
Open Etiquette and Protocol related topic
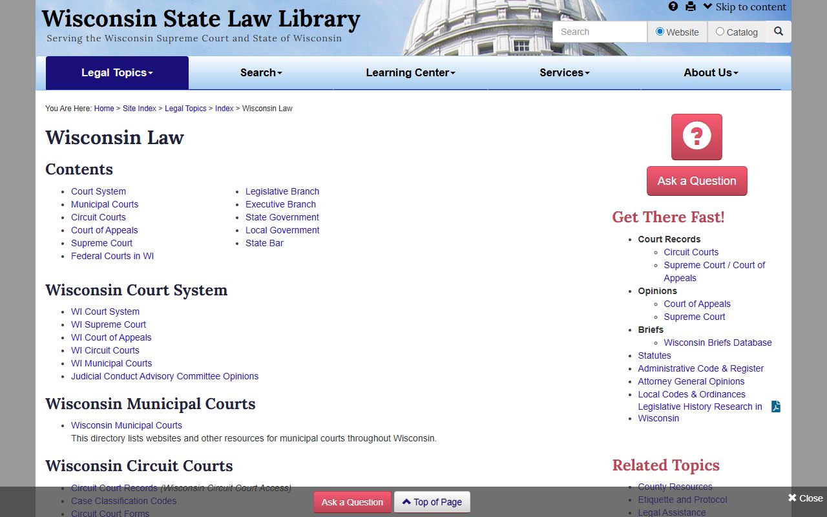tap(682, 500)
